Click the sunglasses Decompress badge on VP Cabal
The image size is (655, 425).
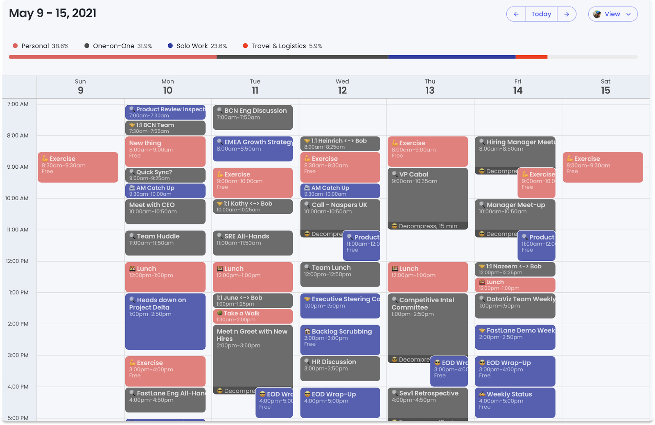[394, 226]
